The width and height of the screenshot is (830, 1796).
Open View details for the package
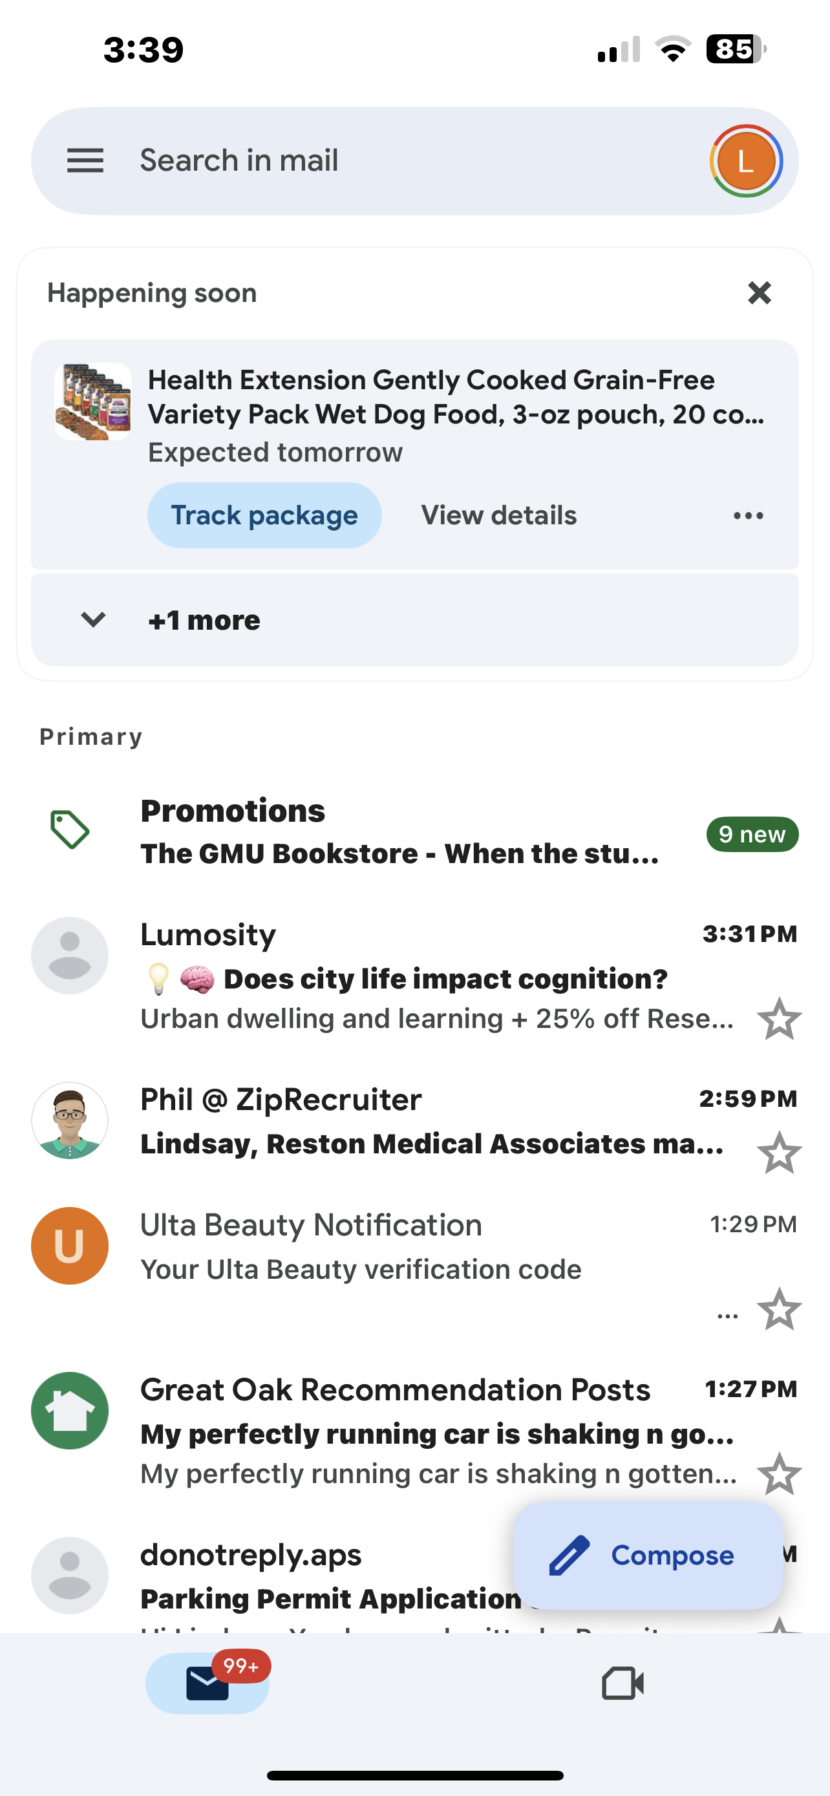[x=499, y=515]
